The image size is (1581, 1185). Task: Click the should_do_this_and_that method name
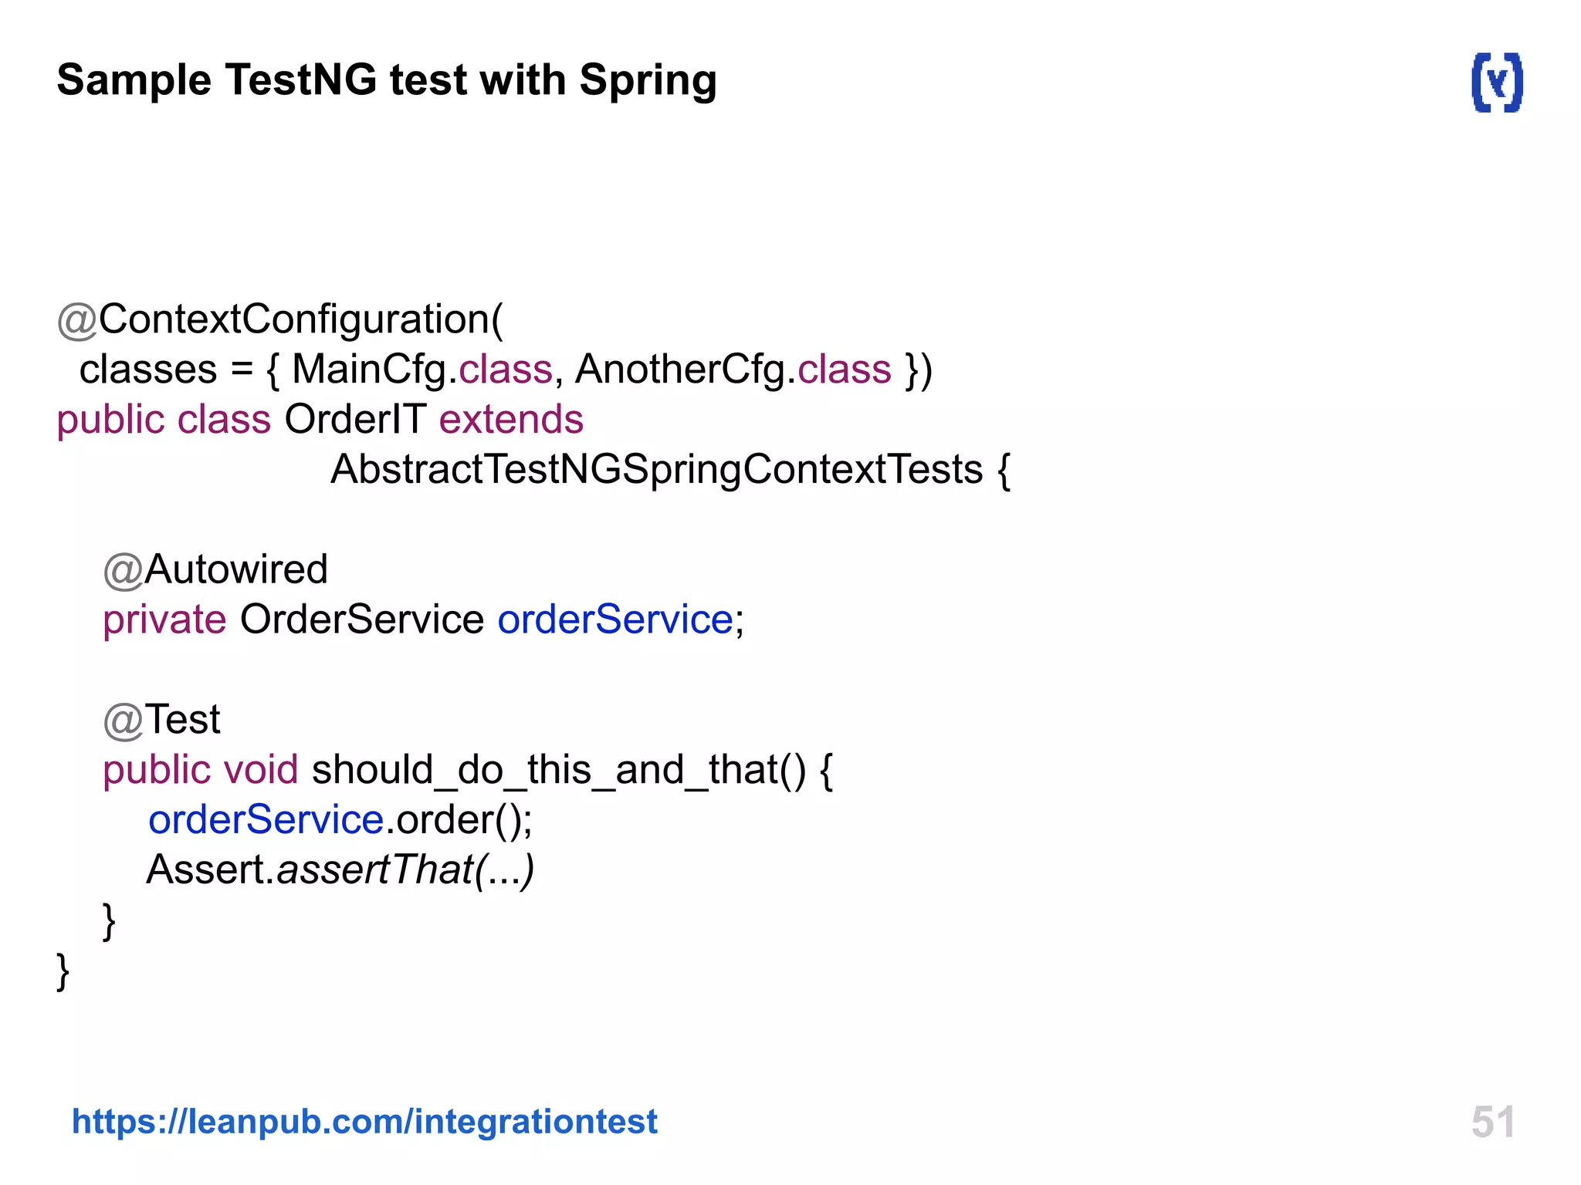click(x=557, y=770)
